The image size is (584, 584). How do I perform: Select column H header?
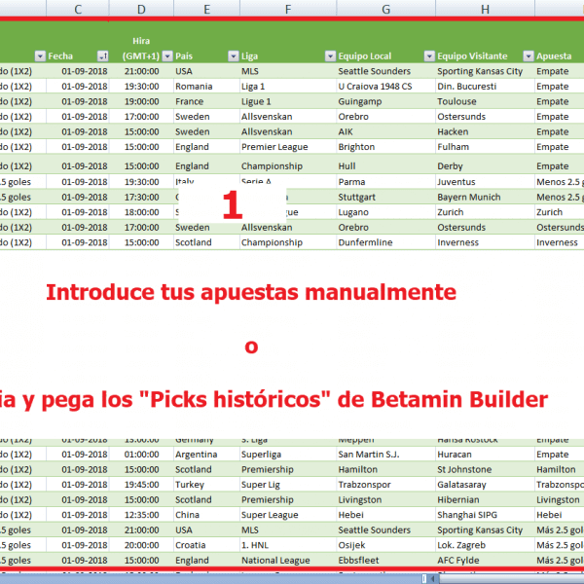[x=485, y=9]
